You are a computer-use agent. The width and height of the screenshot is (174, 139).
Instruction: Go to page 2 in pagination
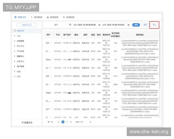[67, 122]
